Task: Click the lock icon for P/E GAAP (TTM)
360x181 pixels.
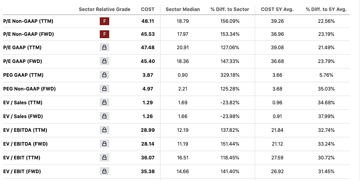Action: click(104, 48)
